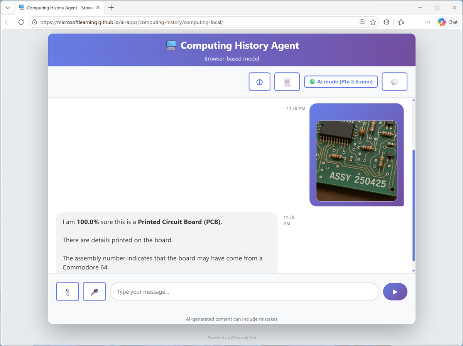Open the document icon button
The image size is (463, 346).
click(x=287, y=82)
